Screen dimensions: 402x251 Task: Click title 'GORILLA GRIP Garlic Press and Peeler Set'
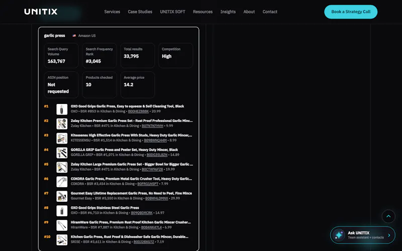(x=124, y=150)
